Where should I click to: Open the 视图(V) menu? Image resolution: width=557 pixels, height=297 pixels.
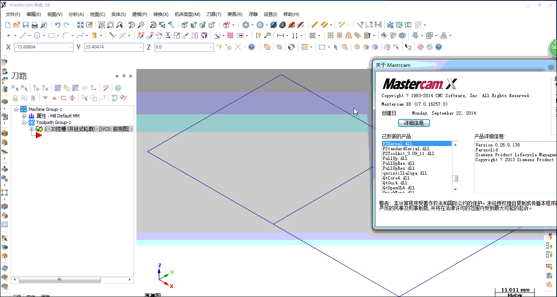coord(55,14)
